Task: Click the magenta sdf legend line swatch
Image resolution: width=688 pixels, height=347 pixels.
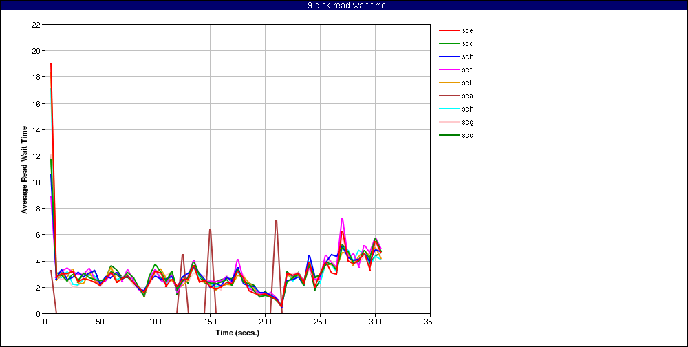Action: pos(449,70)
